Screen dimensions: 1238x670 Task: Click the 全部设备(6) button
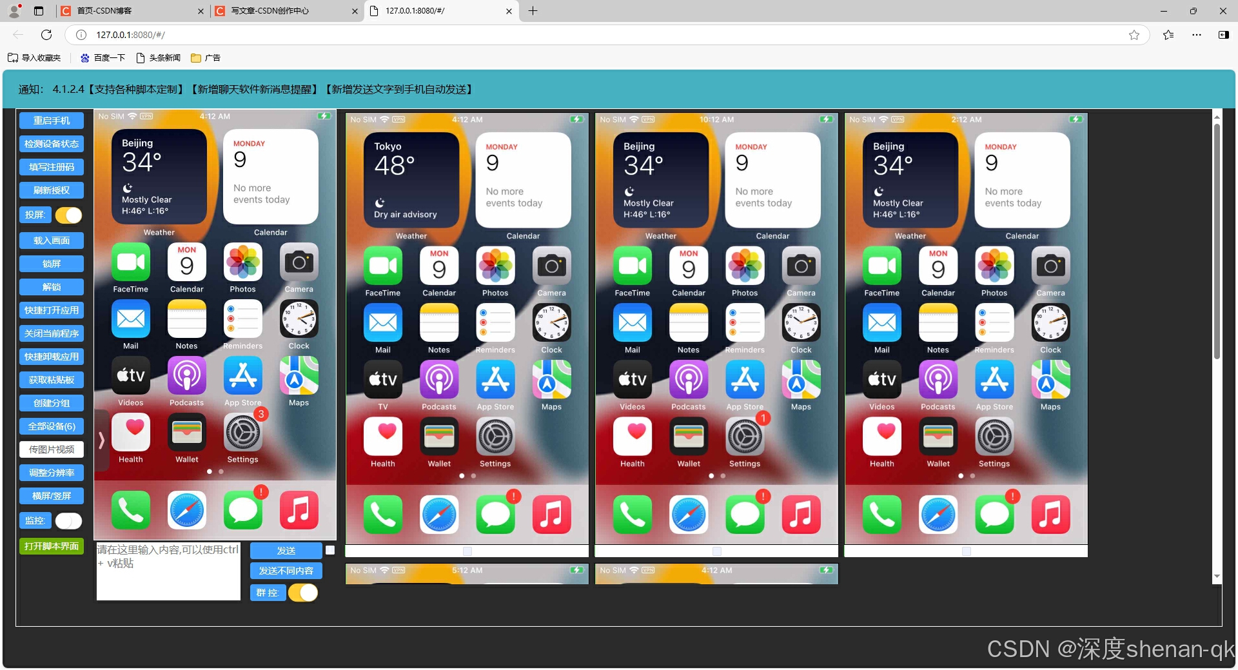(52, 426)
